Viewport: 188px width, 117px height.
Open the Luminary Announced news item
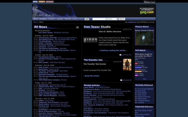tap(47, 47)
